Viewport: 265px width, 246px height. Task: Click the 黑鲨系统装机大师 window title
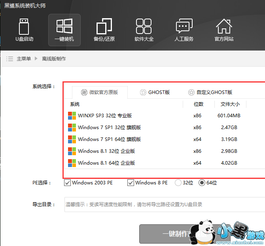[x=25, y=6]
